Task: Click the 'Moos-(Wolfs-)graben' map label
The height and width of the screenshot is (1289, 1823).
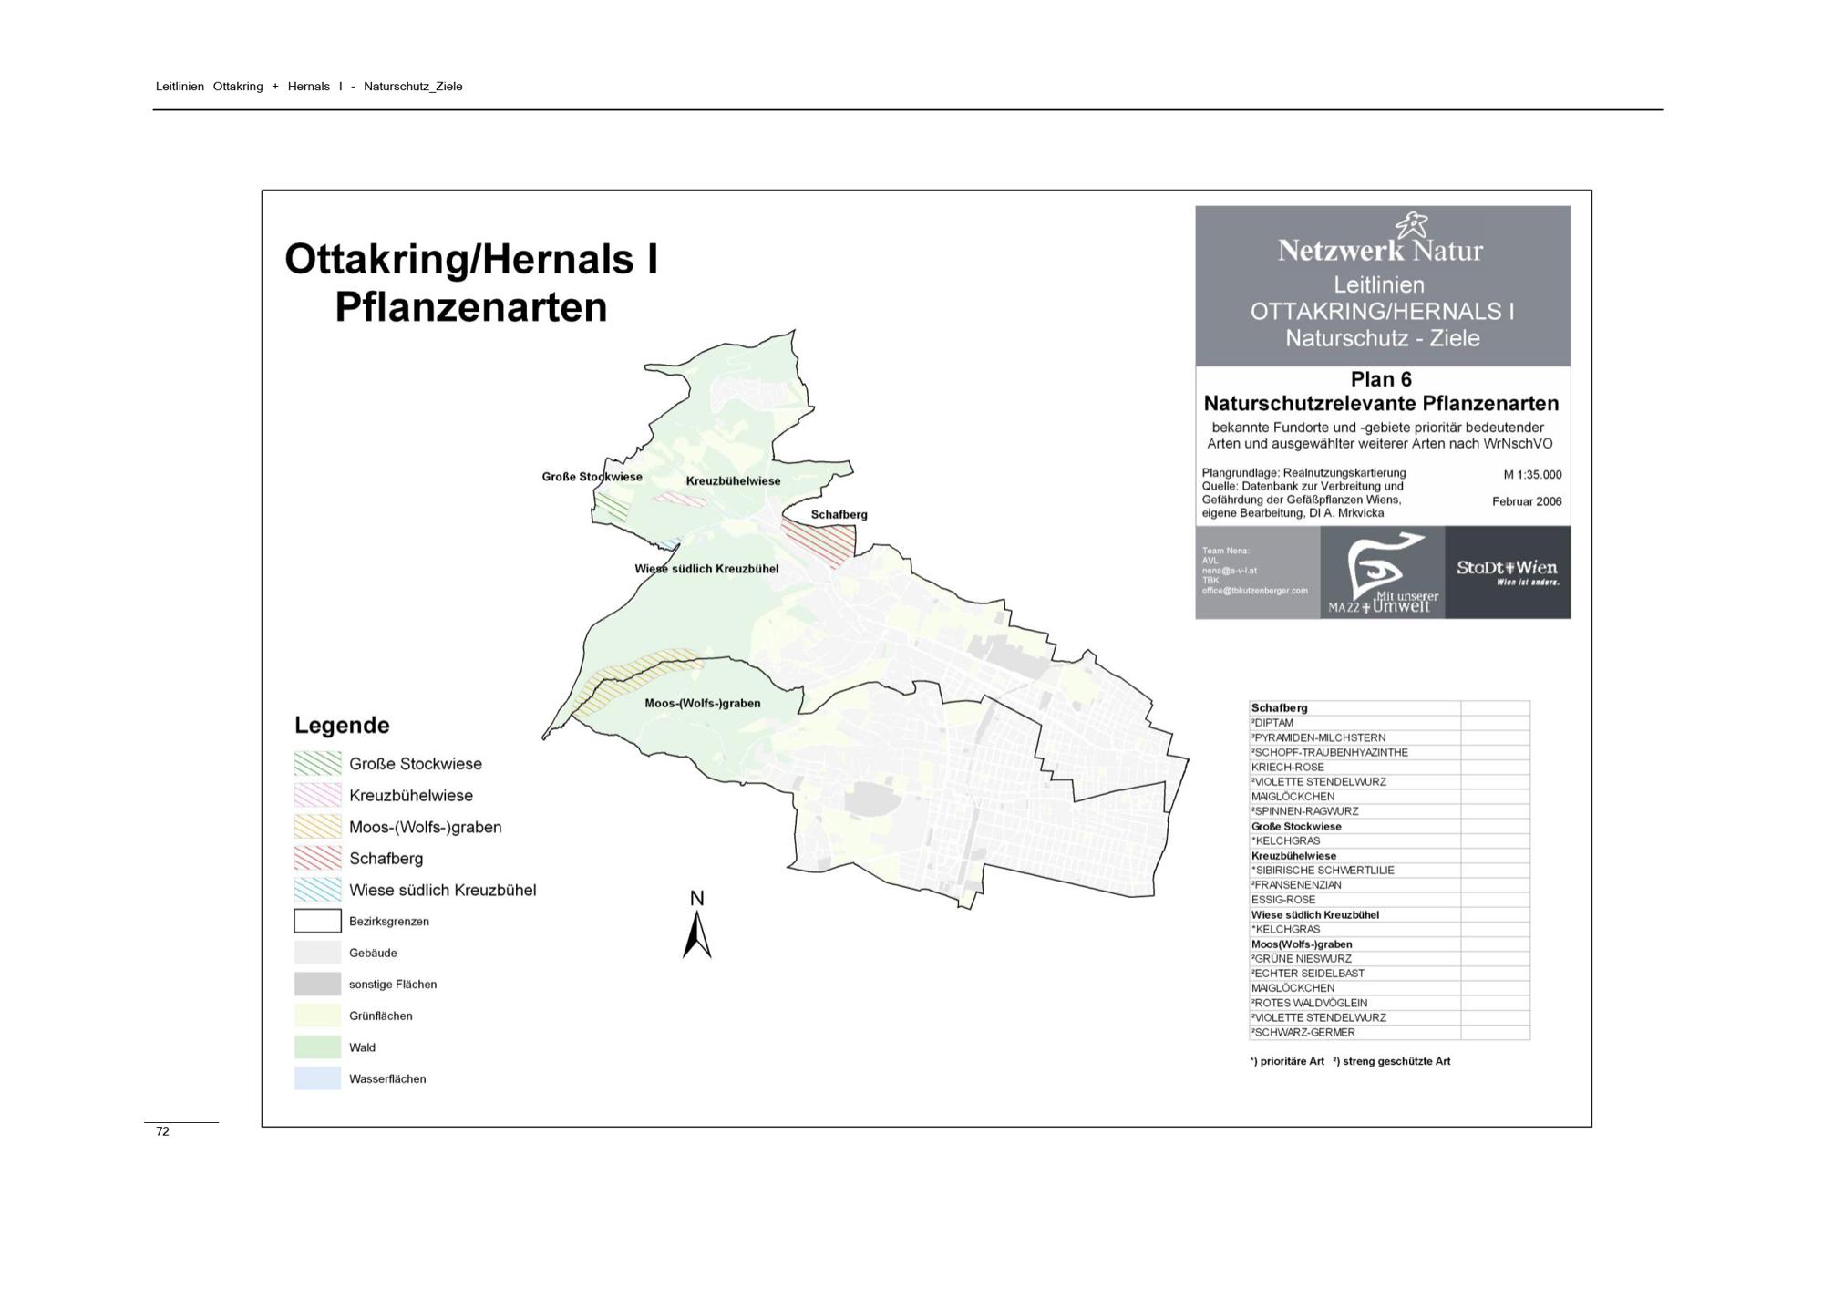Action: click(x=702, y=703)
